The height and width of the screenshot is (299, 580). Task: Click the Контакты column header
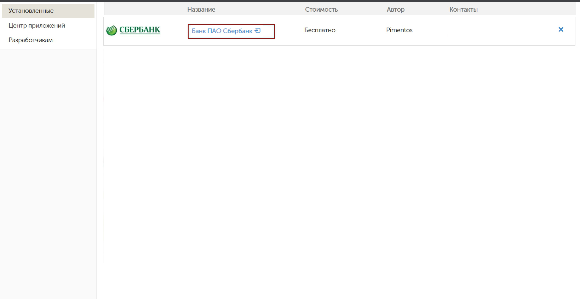[x=463, y=10]
